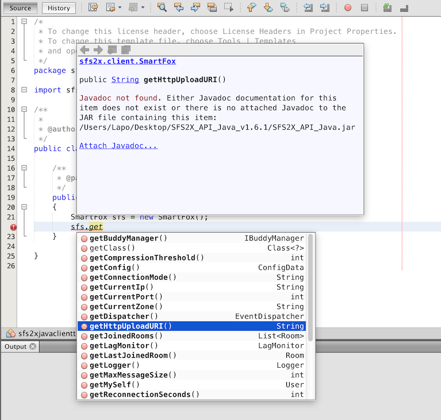441x420 pixels.
Task: Select getJoinedRooms() from completion list
Action: [126, 336]
